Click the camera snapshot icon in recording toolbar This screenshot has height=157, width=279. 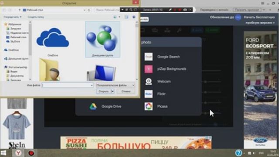click(x=185, y=10)
